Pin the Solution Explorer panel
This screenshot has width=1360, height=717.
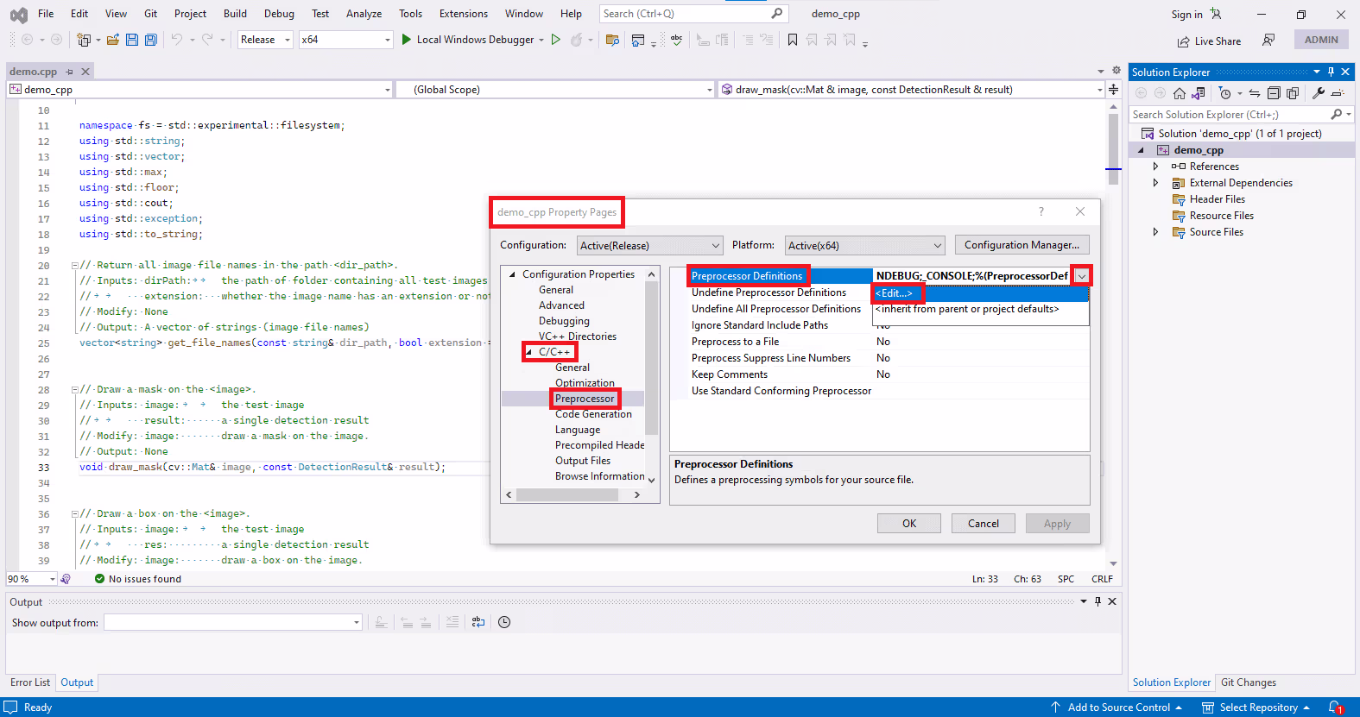click(x=1331, y=72)
